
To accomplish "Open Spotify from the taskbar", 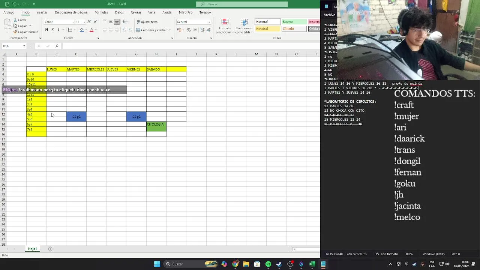I will click(268, 264).
